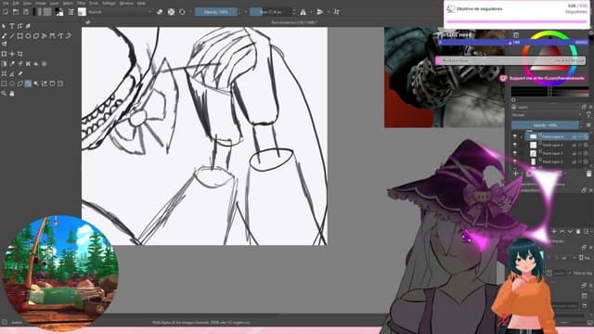Click the Ko-fi support link banner
594x334 pixels.
point(543,78)
